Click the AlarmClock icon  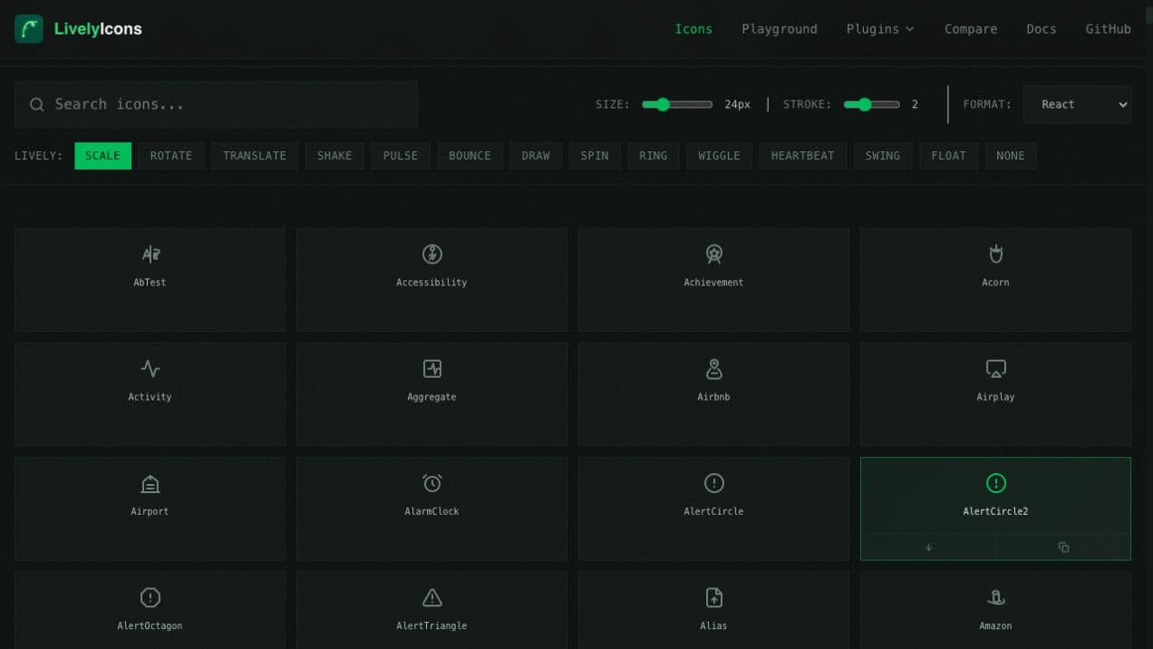431,509
